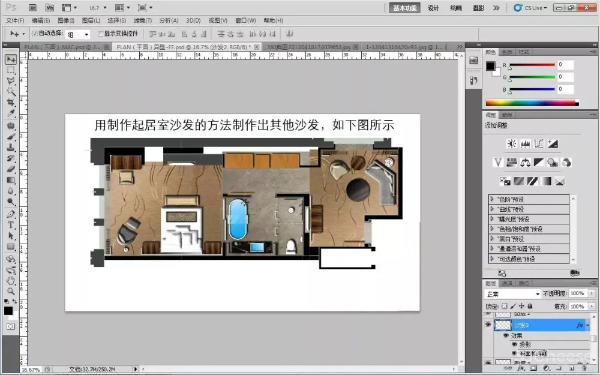The image size is (600, 375).
Task: Hide the 沙发2 layer using its eye icon
Action: point(488,325)
